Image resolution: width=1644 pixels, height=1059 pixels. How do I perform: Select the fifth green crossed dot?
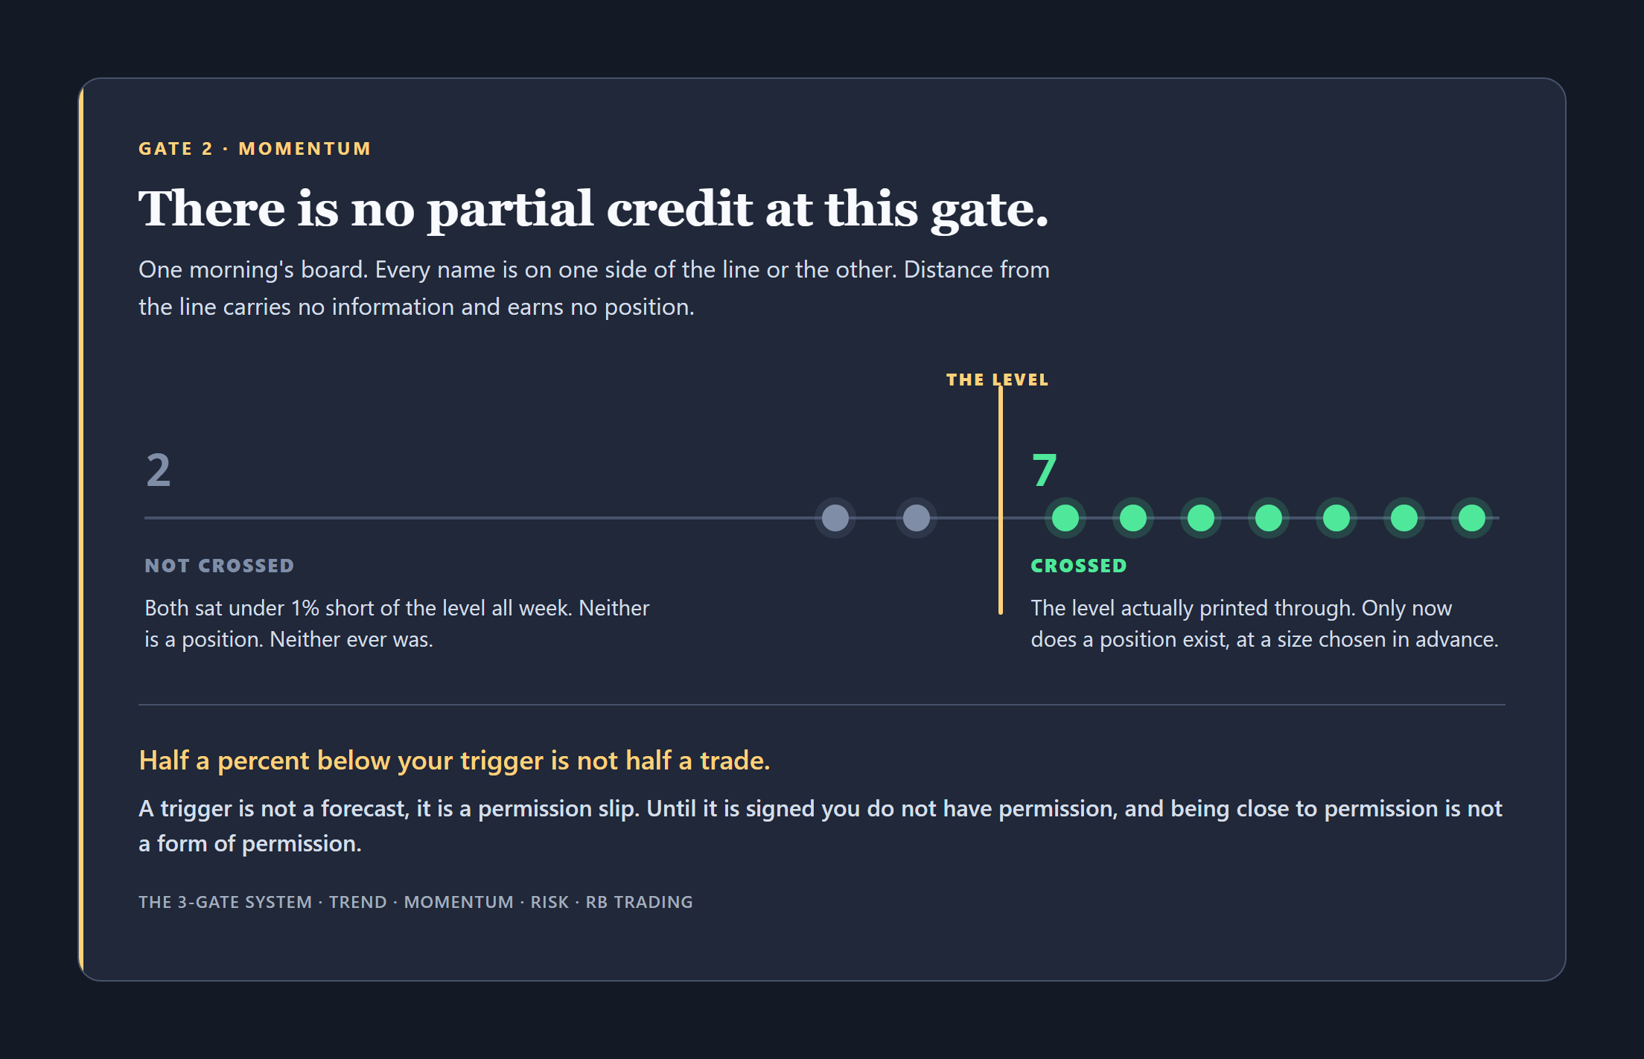(1336, 518)
